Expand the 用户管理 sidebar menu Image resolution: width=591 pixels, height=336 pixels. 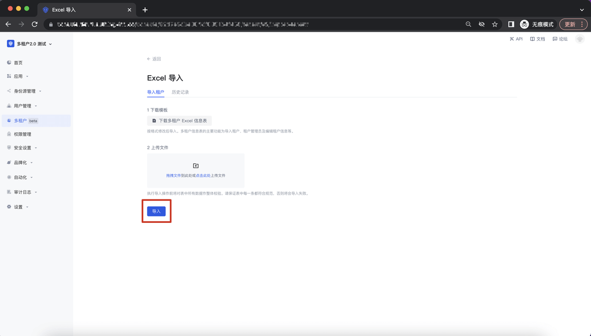23,106
